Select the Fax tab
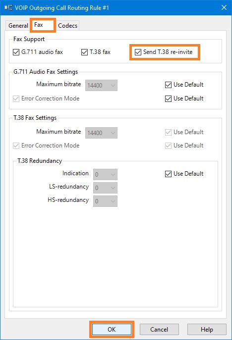The image size is (232, 340). 43,25
